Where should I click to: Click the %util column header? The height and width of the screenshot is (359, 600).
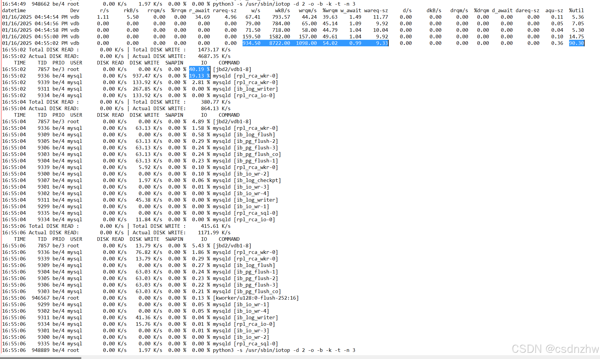[576, 10]
